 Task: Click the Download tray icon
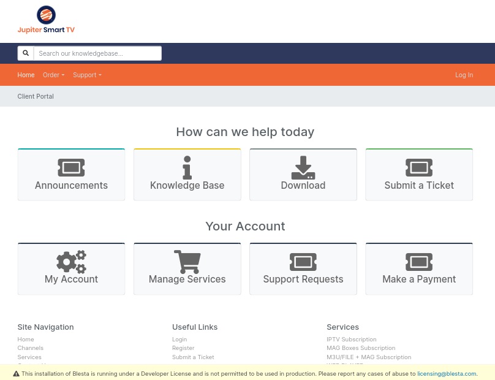click(x=303, y=167)
